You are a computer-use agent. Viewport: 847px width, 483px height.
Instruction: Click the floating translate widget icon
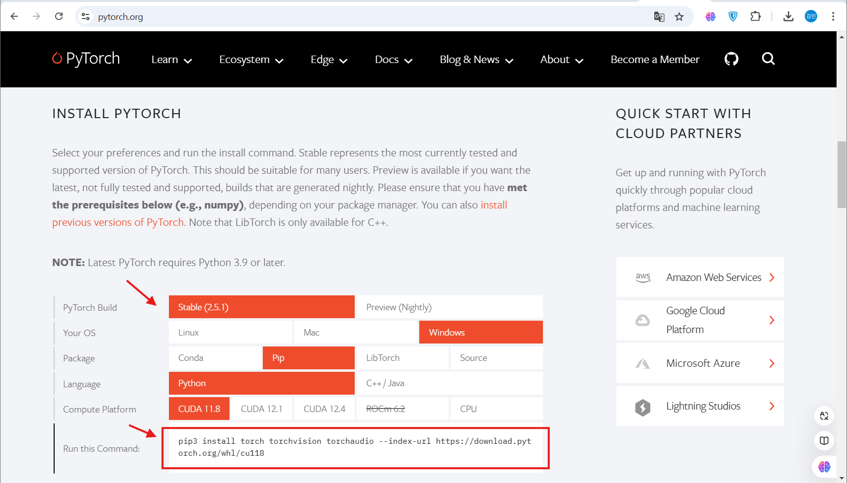tap(824, 416)
